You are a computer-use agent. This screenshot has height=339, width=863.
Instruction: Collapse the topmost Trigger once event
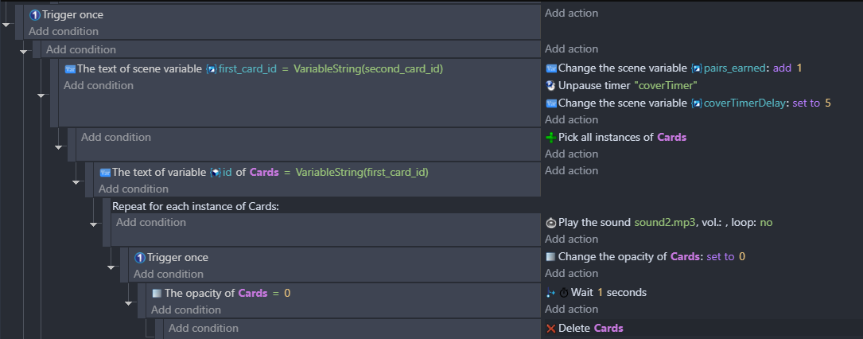(x=6, y=24)
